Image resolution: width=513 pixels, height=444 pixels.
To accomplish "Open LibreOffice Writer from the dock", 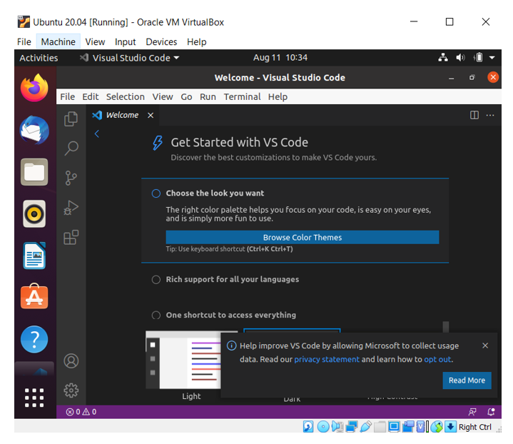I will 34,256.
